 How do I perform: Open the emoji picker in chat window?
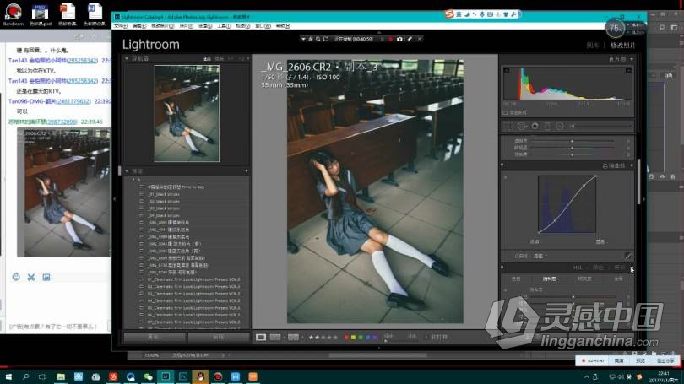point(16,277)
